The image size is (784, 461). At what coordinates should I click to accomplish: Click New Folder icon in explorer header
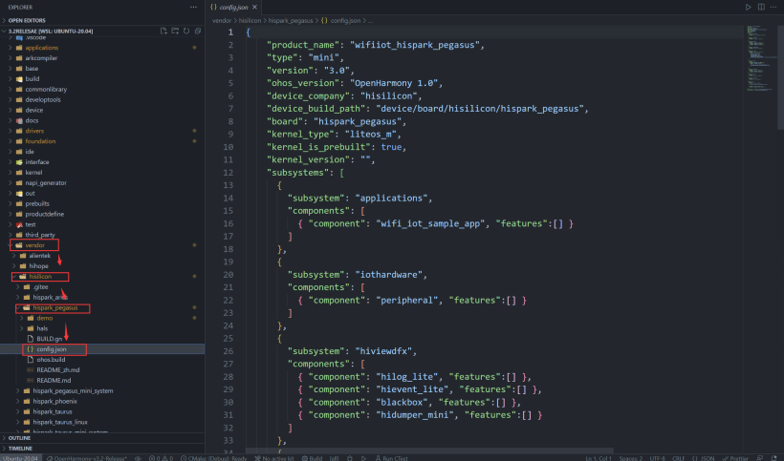[175, 31]
